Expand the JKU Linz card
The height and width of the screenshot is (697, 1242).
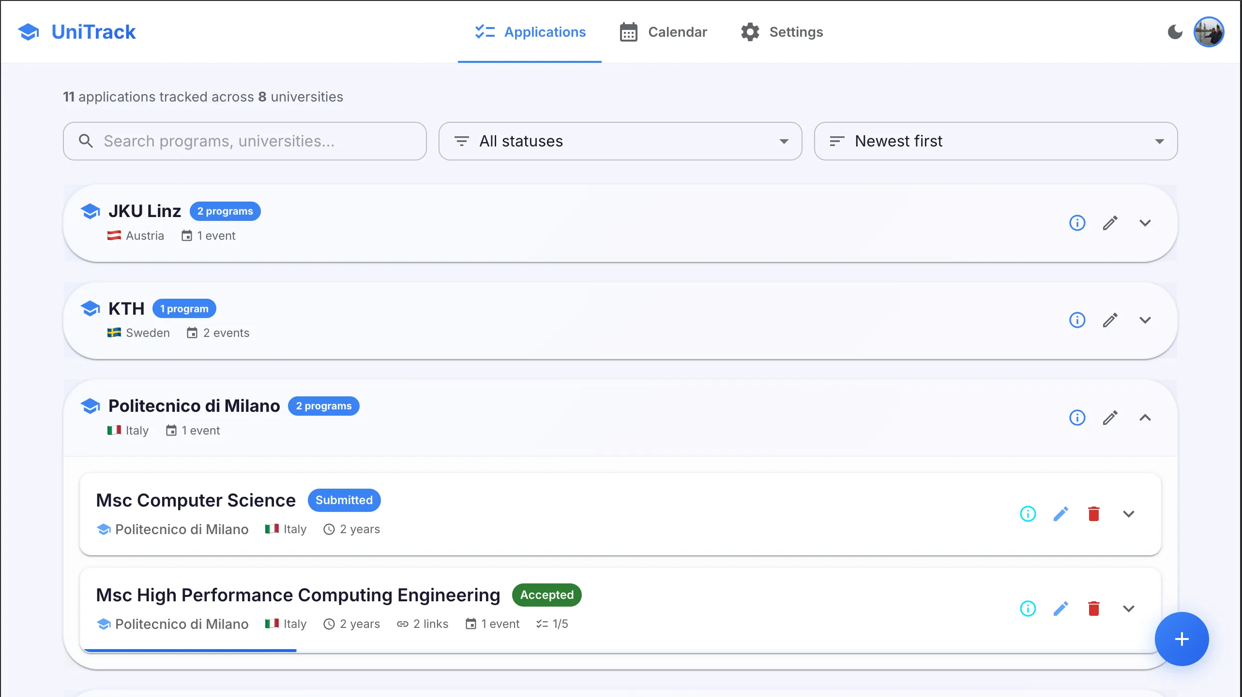[1145, 223]
